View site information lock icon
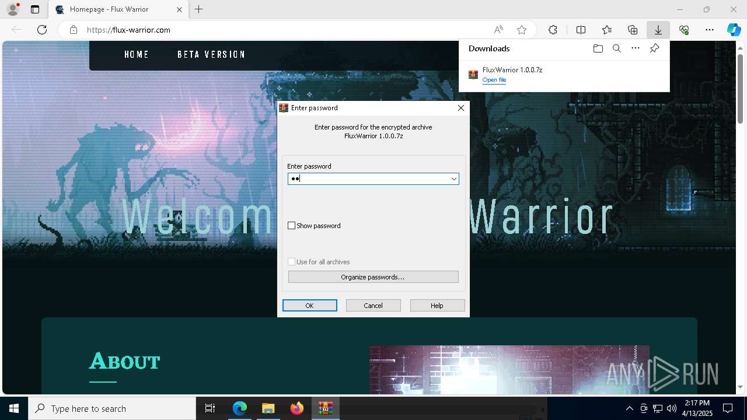 click(x=74, y=30)
